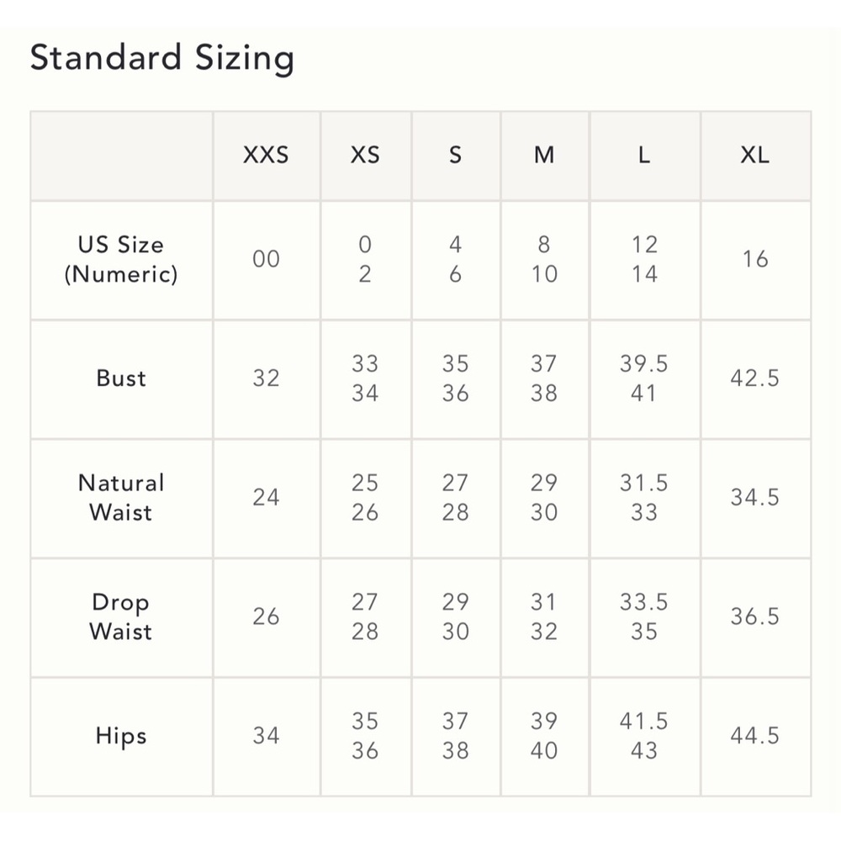The width and height of the screenshot is (841, 841).
Task: Select the Drop Waist row label
Action: 121,616
